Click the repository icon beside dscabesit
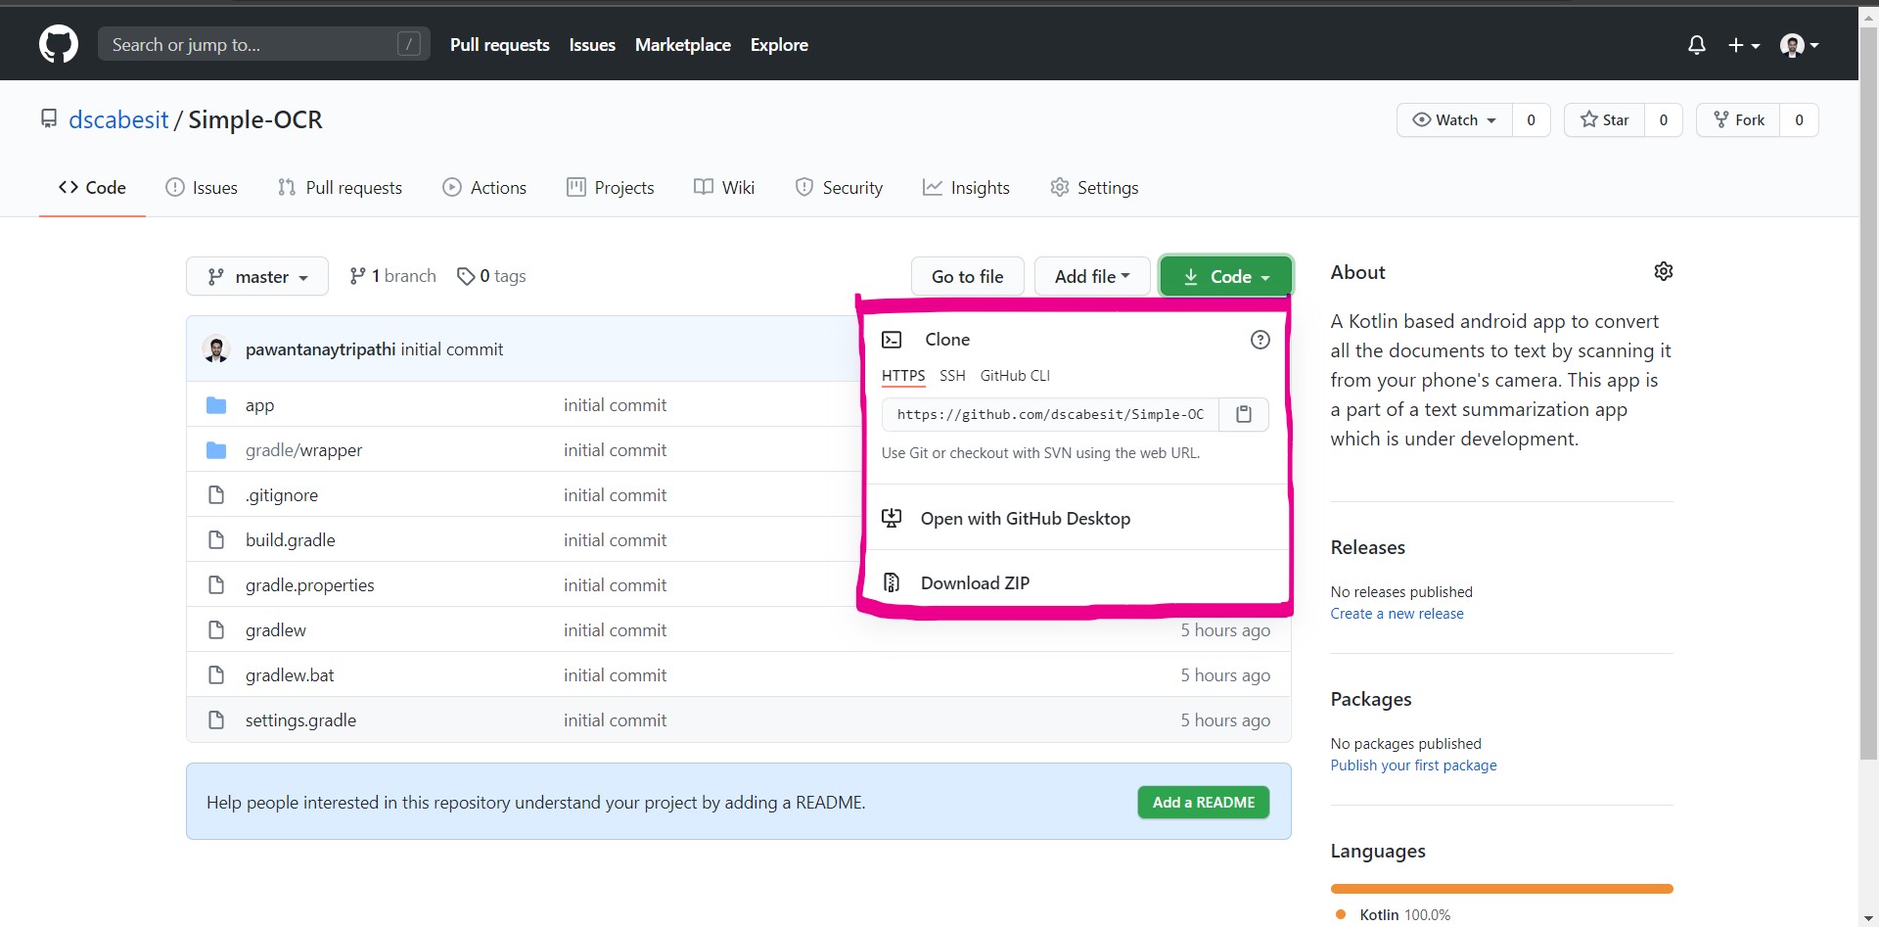 49,119
